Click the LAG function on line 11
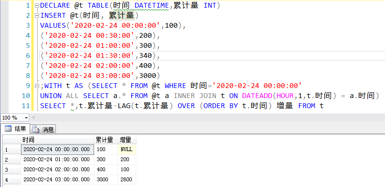The image size is (385, 187). click(x=124, y=106)
